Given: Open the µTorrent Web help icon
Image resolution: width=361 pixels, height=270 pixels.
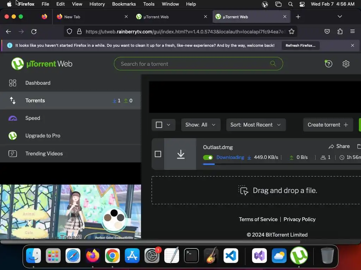Looking at the screenshot, I should pos(328,64).
